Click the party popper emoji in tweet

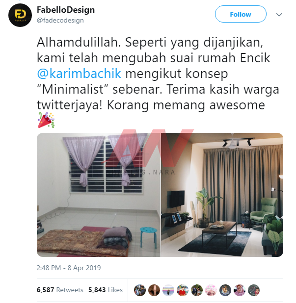click(x=46, y=120)
